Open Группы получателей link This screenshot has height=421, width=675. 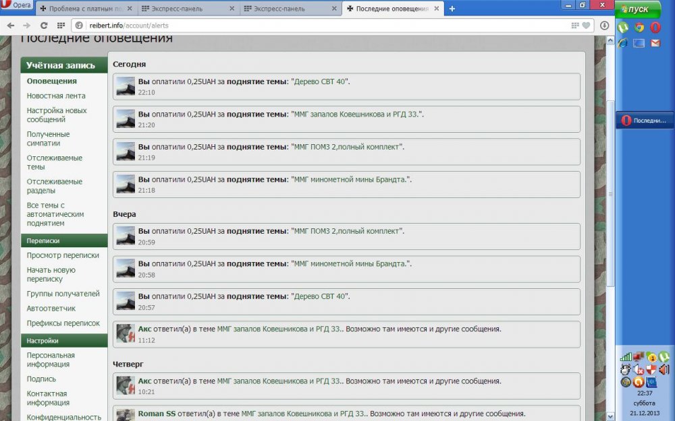63,294
